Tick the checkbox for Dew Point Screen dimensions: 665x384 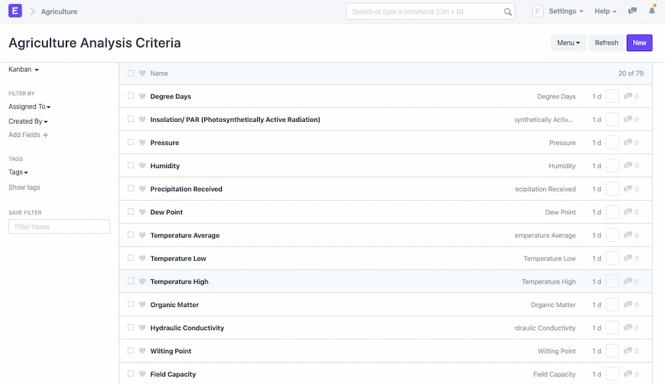131,212
